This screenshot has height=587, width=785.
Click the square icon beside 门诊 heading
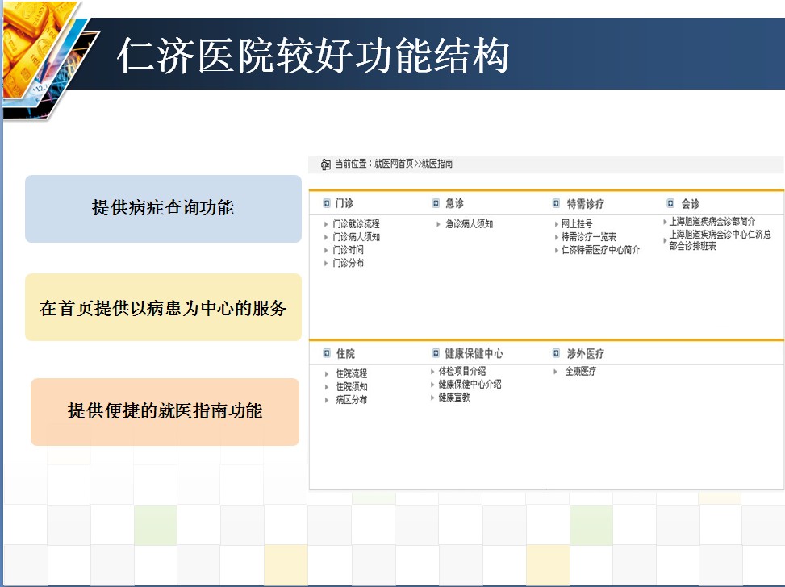point(326,203)
